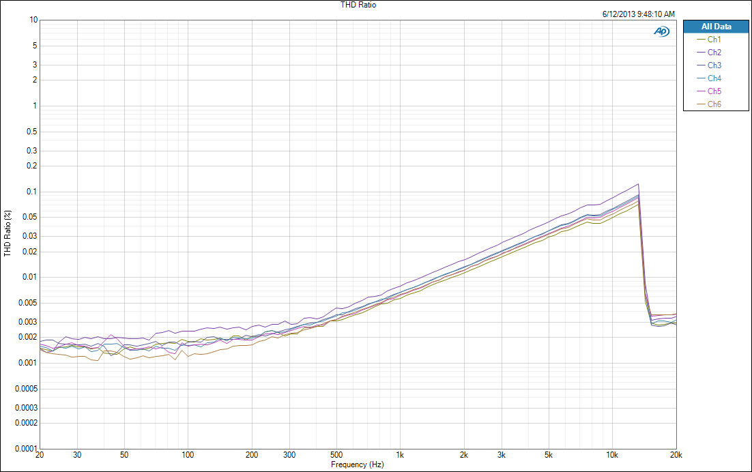This screenshot has height=472, width=752.
Task: Select Ch3 in the legend
Action: click(709, 65)
